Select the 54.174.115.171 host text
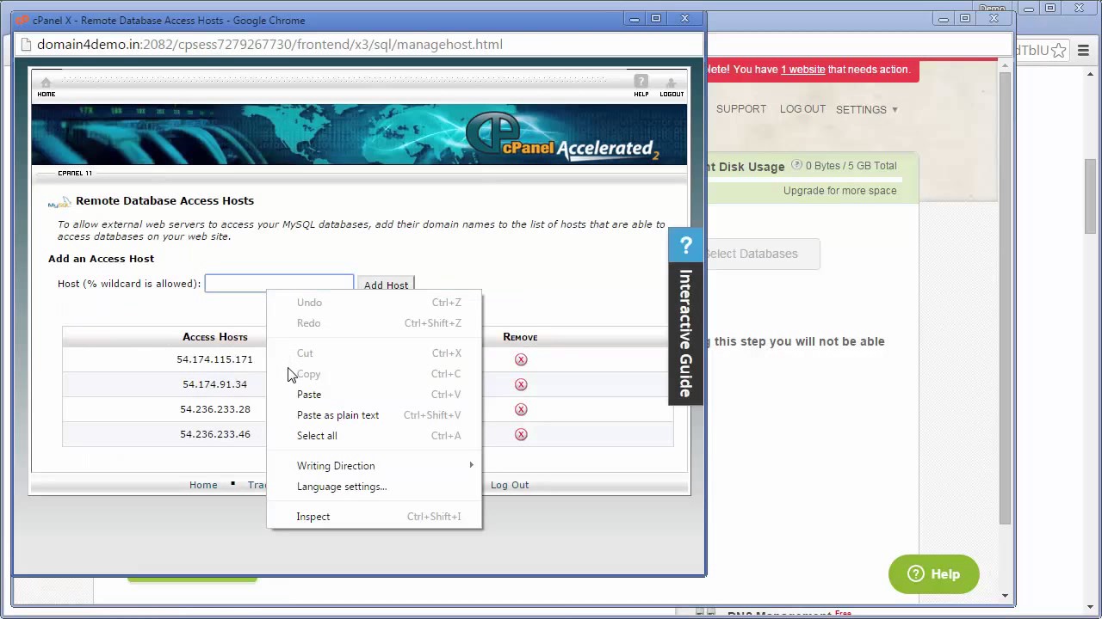 (x=214, y=359)
